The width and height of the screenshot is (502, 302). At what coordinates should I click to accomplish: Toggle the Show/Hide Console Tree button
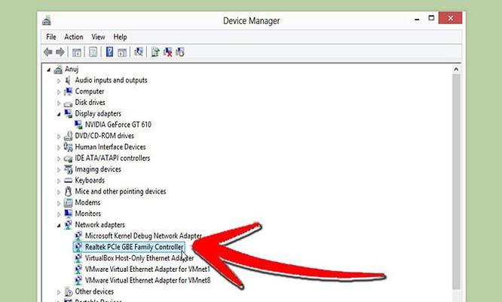(77, 52)
